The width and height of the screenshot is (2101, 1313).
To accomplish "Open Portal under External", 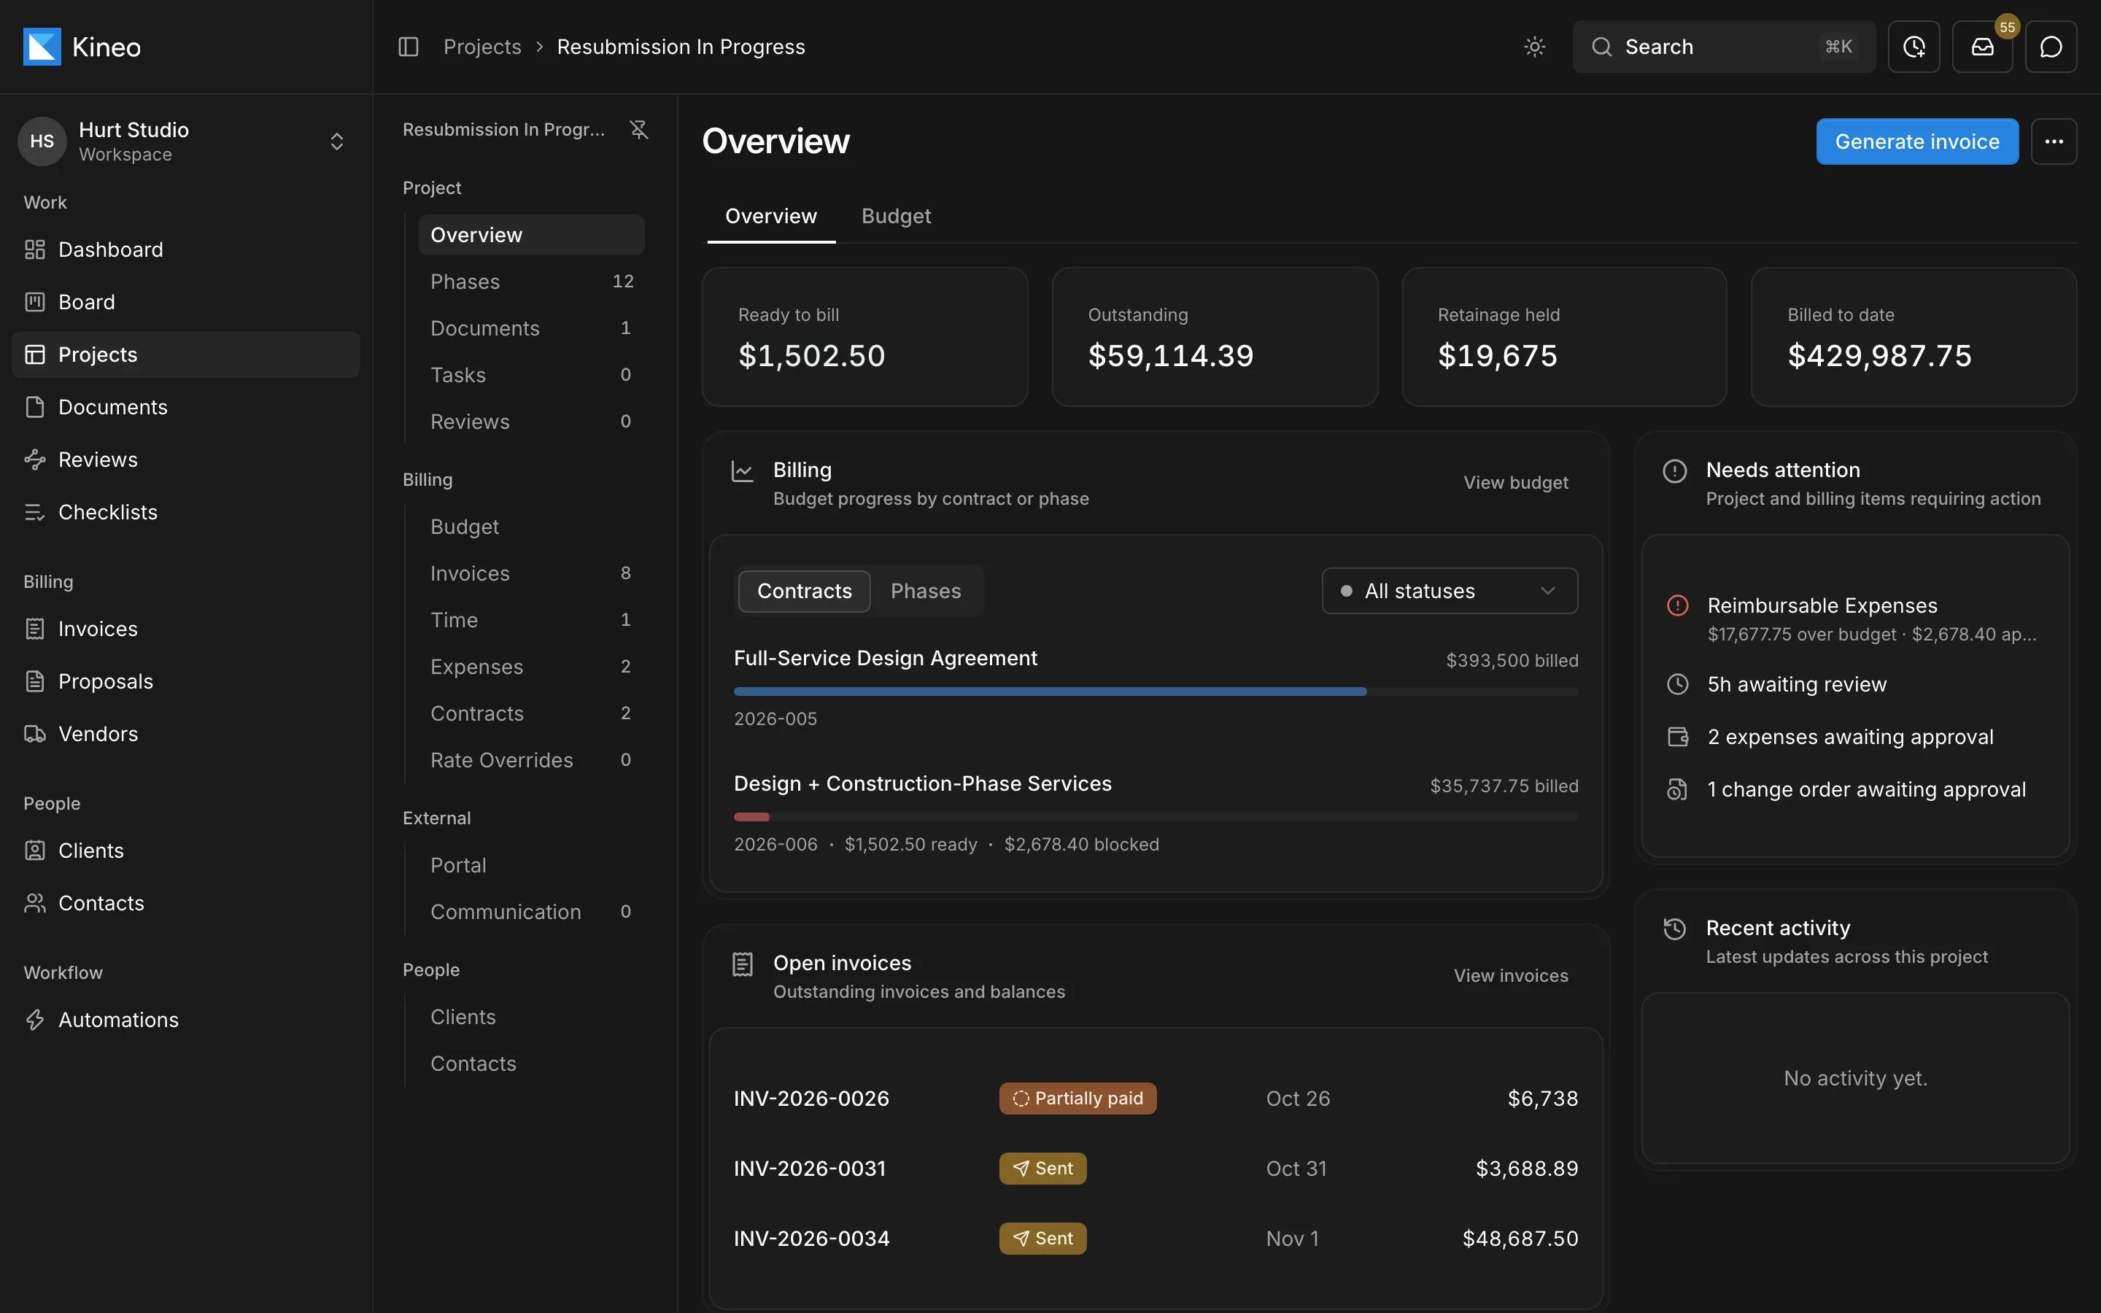I will point(531,866).
